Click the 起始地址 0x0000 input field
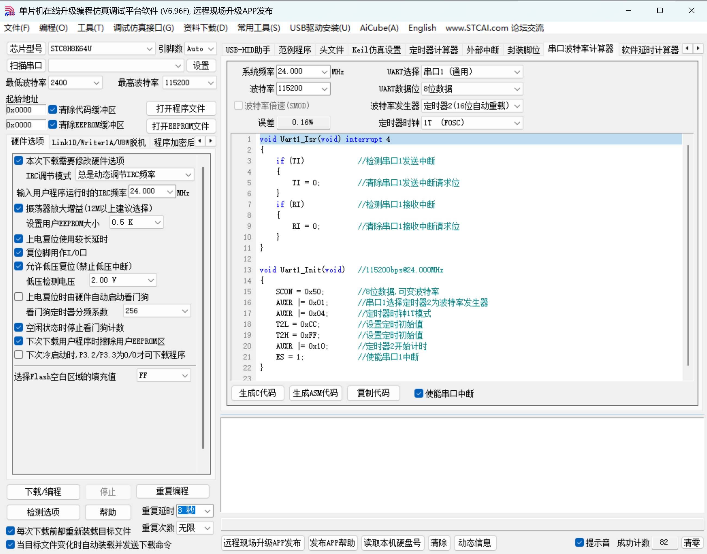This screenshot has height=554, width=707. click(x=25, y=110)
